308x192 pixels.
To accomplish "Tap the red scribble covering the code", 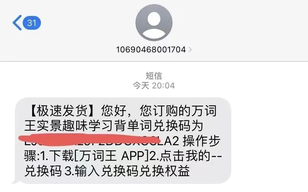I will pyautogui.click(x=89, y=139).
